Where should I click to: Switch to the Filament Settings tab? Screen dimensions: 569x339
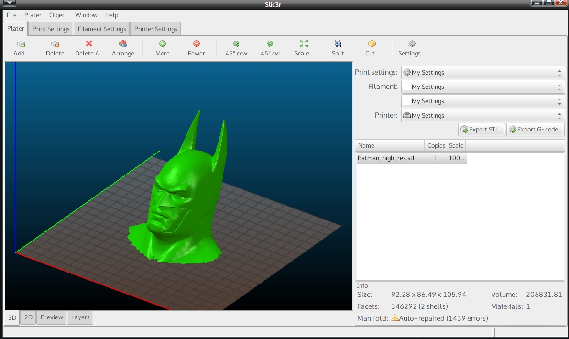(x=101, y=29)
